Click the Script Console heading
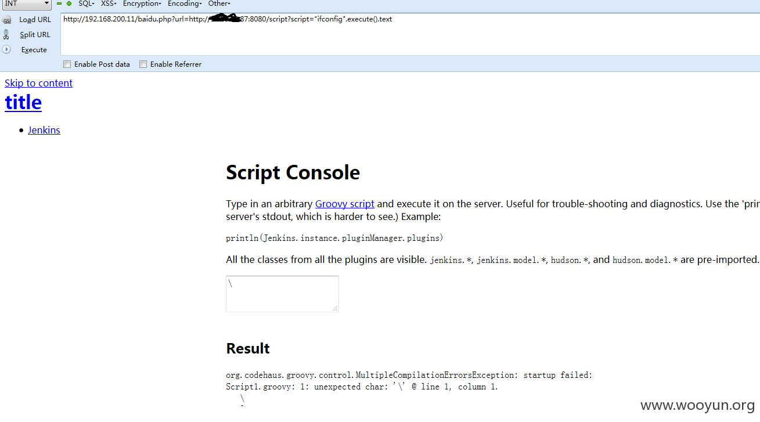 [293, 172]
